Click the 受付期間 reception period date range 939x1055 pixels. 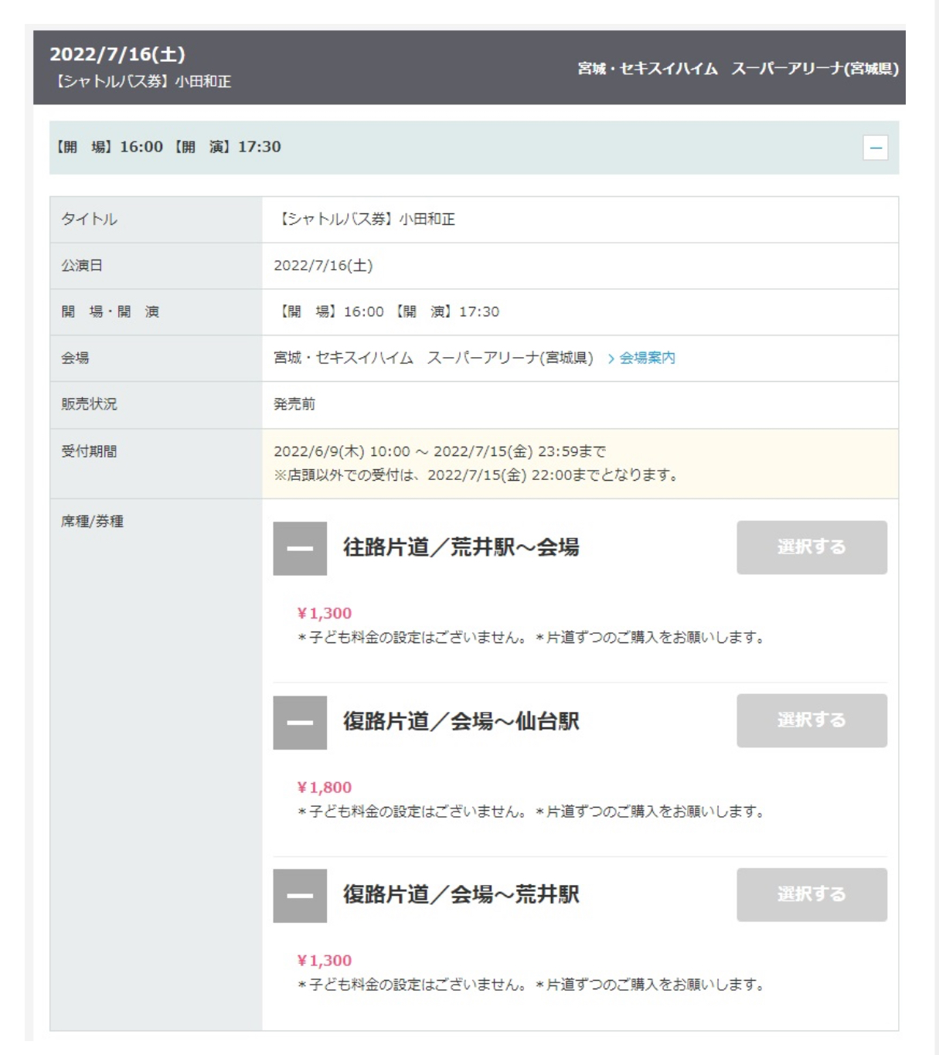tap(440, 451)
